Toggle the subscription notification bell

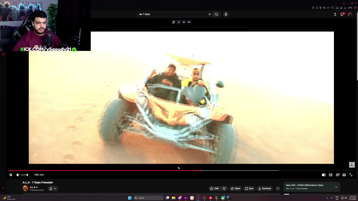pyautogui.click(x=51, y=188)
